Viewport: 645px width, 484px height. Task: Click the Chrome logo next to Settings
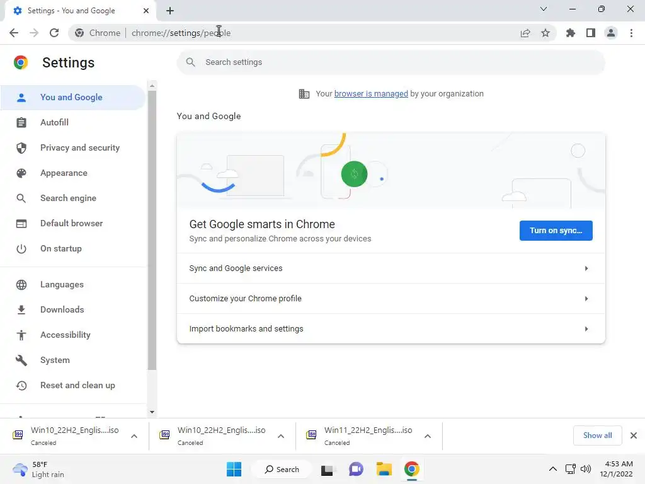click(21, 62)
